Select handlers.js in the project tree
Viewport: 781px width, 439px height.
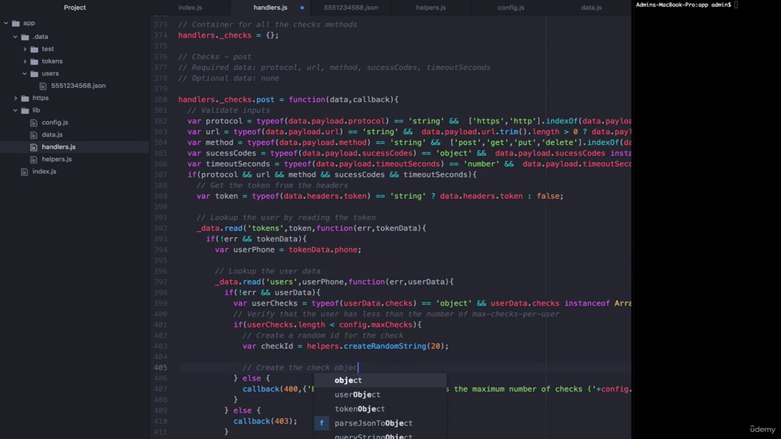(59, 147)
